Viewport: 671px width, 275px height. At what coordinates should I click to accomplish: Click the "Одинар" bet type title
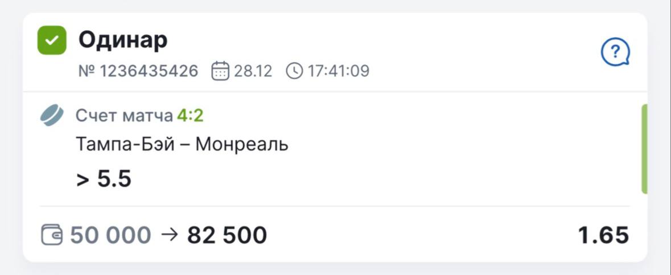click(x=123, y=40)
